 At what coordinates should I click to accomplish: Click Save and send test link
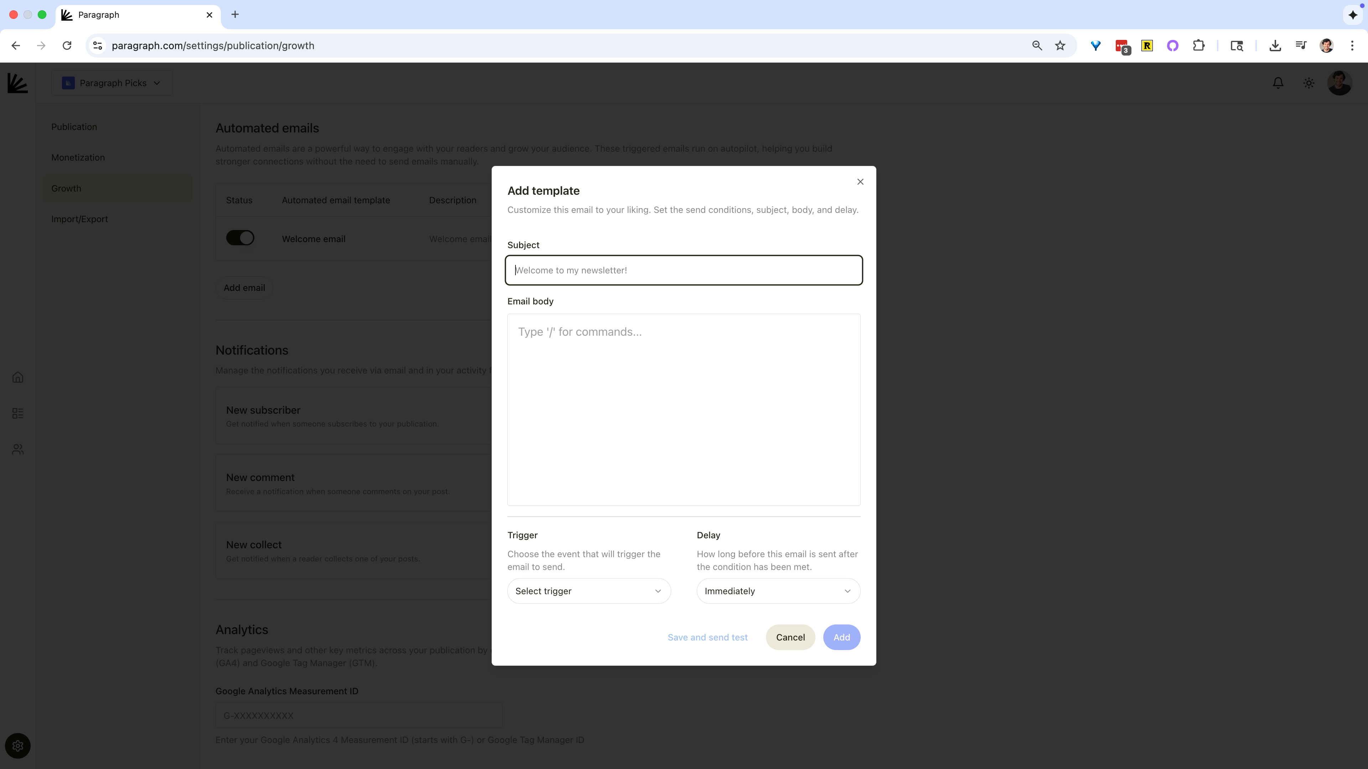pyautogui.click(x=708, y=637)
